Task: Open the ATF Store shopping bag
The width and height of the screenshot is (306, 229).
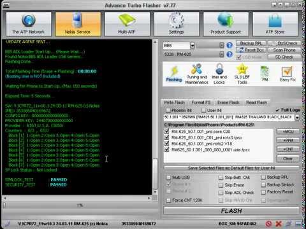Action: point(275,24)
